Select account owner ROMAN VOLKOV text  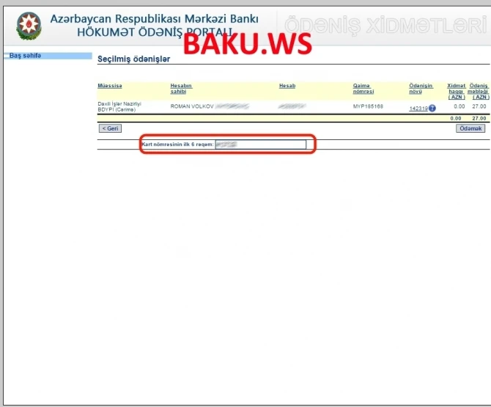192,106
